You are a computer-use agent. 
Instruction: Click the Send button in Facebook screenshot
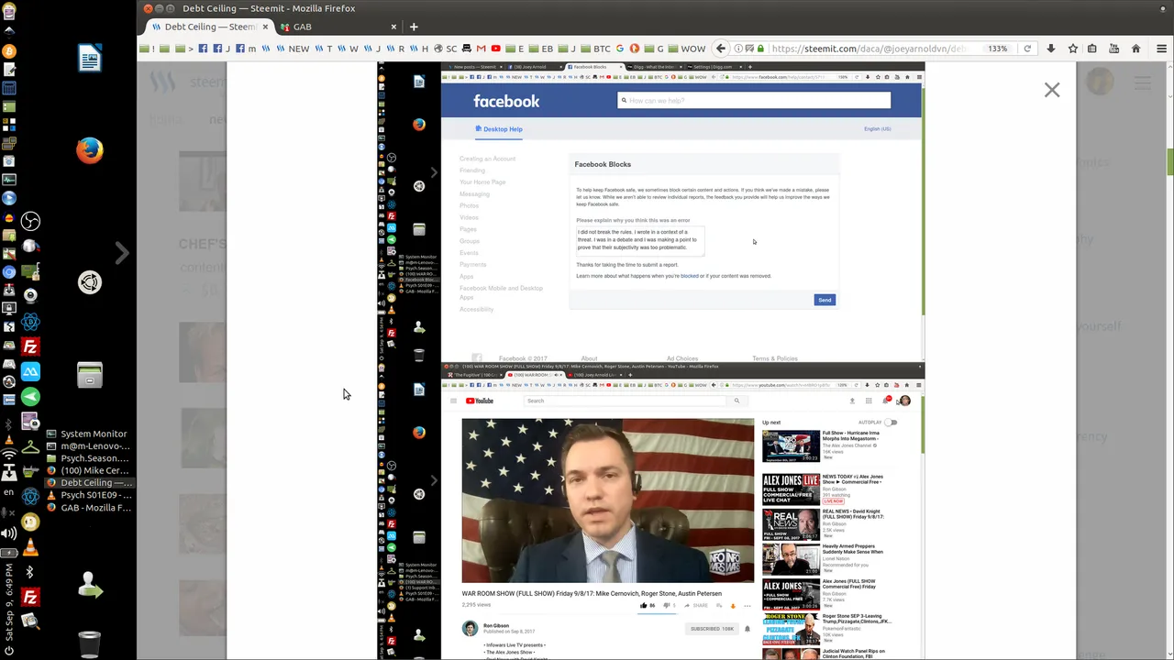825,300
